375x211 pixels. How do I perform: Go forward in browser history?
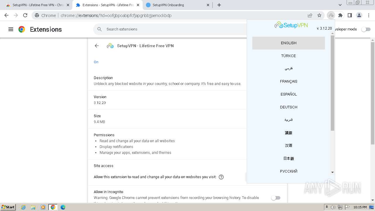(x=16, y=15)
